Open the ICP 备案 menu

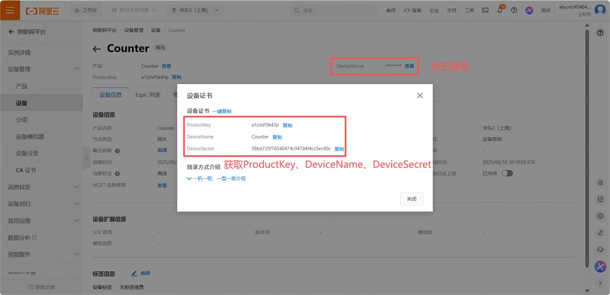pyautogui.click(x=412, y=10)
